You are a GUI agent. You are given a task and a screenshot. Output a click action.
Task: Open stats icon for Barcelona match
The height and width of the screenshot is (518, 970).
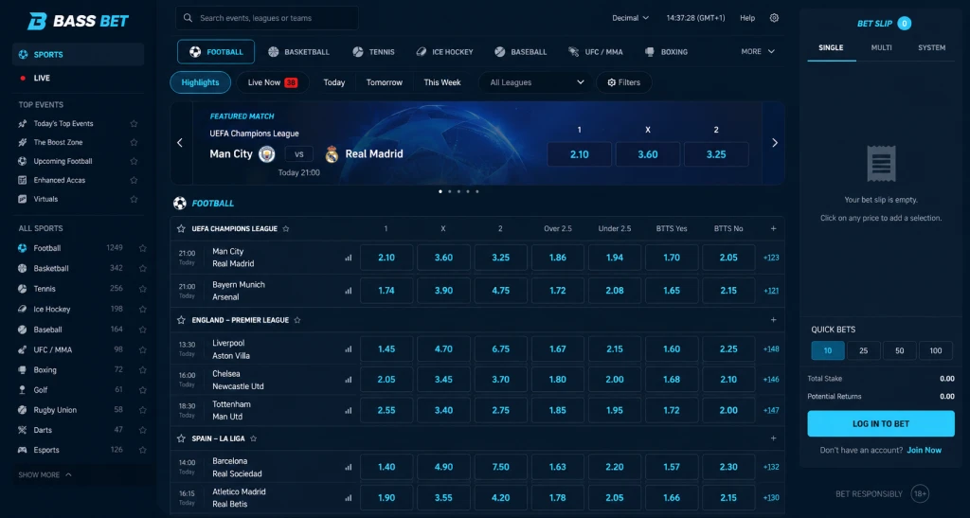tap(349, 467)
